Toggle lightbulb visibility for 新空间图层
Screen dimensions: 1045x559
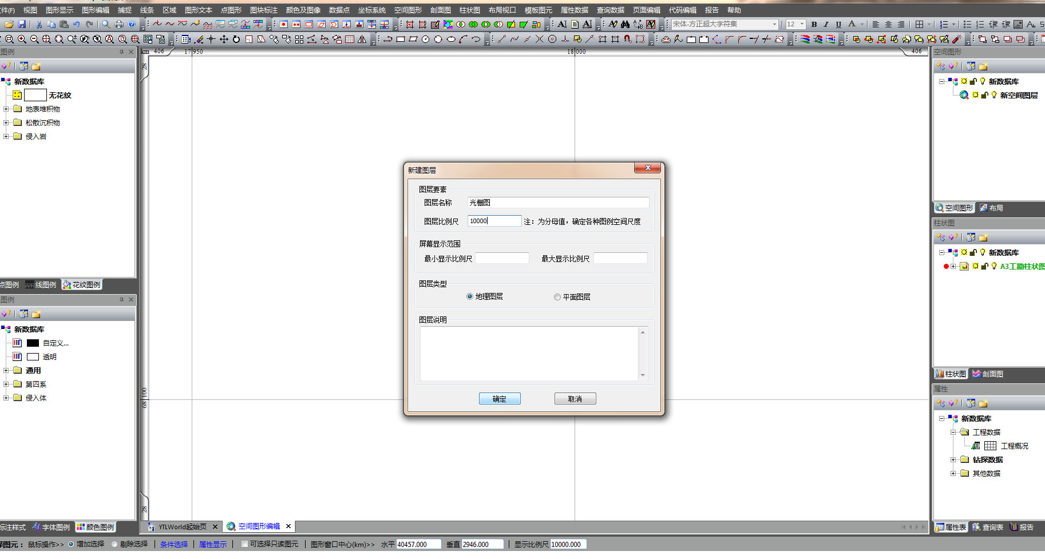994,95
